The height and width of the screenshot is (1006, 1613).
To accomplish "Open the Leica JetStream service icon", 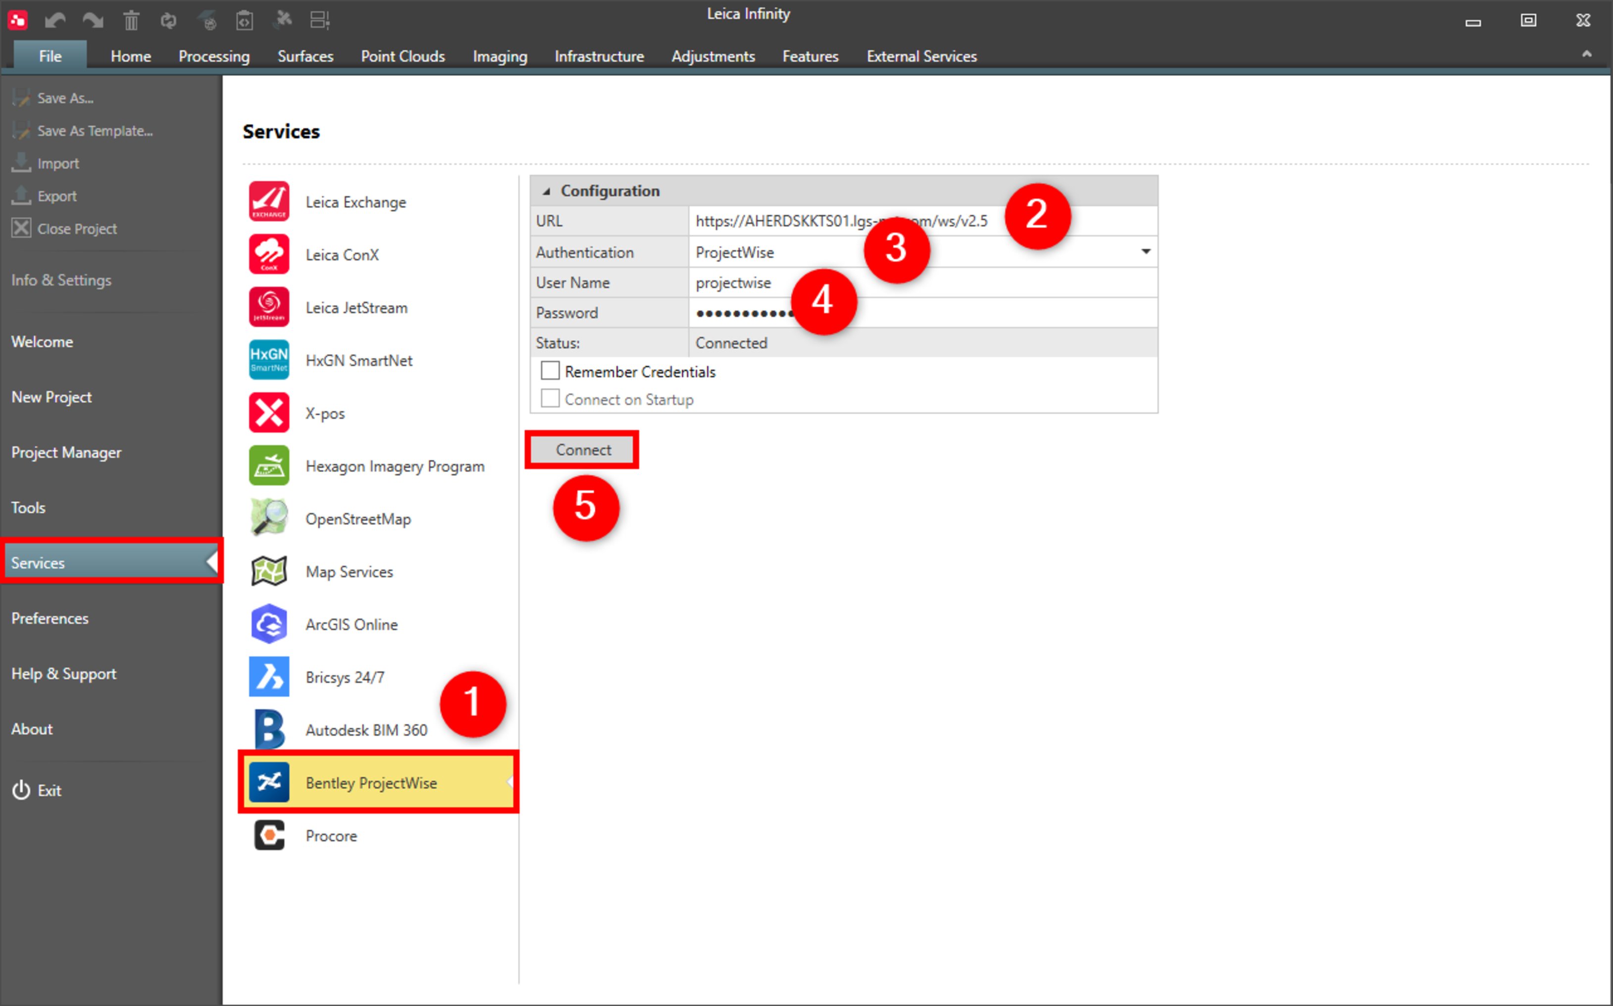I will click(x=269, y=307).
